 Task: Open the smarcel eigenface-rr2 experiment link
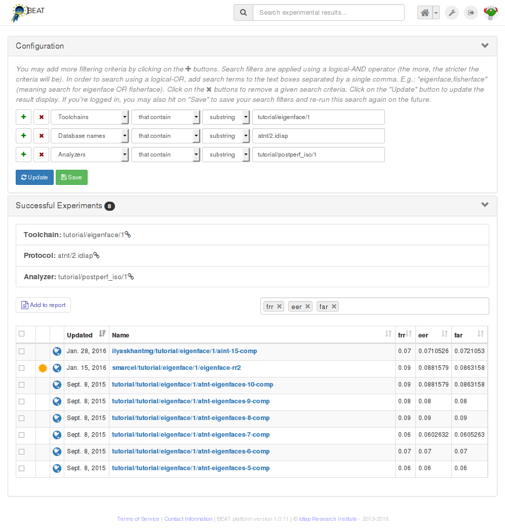[x=176, y=368]
